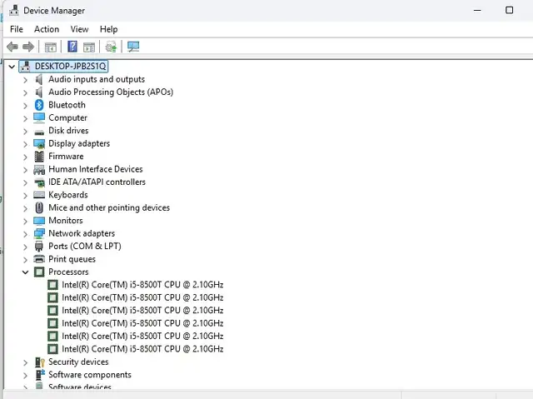The image size is (533, 399).
Task: Click the update device driver toolbar icon
Action: pos(111,47)
